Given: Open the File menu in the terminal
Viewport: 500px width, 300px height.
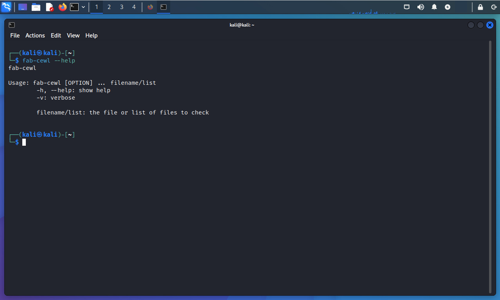Looking at the screenshot, I should [15, 36].
